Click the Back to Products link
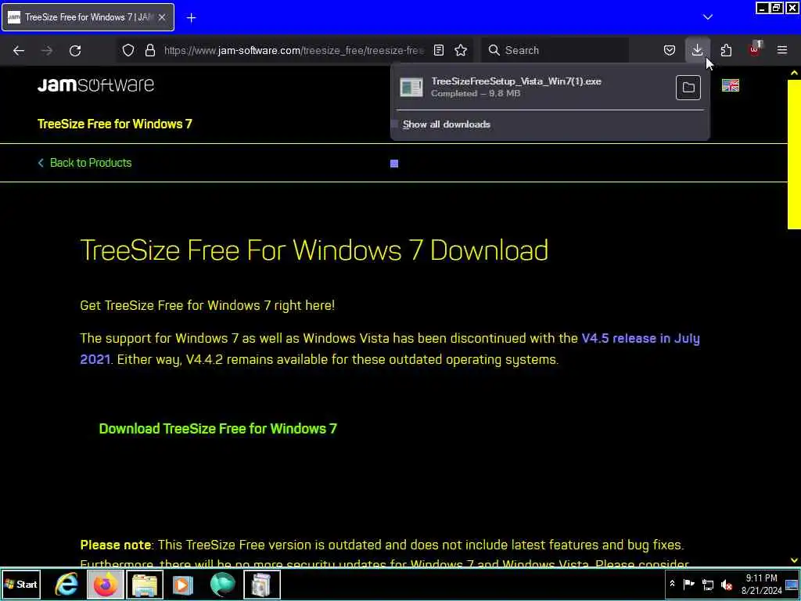 [84, 163]
